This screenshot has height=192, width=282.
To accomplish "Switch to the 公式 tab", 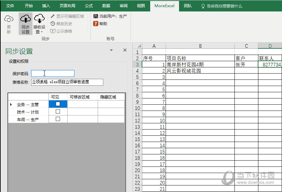I will click(x=89, y=6).
